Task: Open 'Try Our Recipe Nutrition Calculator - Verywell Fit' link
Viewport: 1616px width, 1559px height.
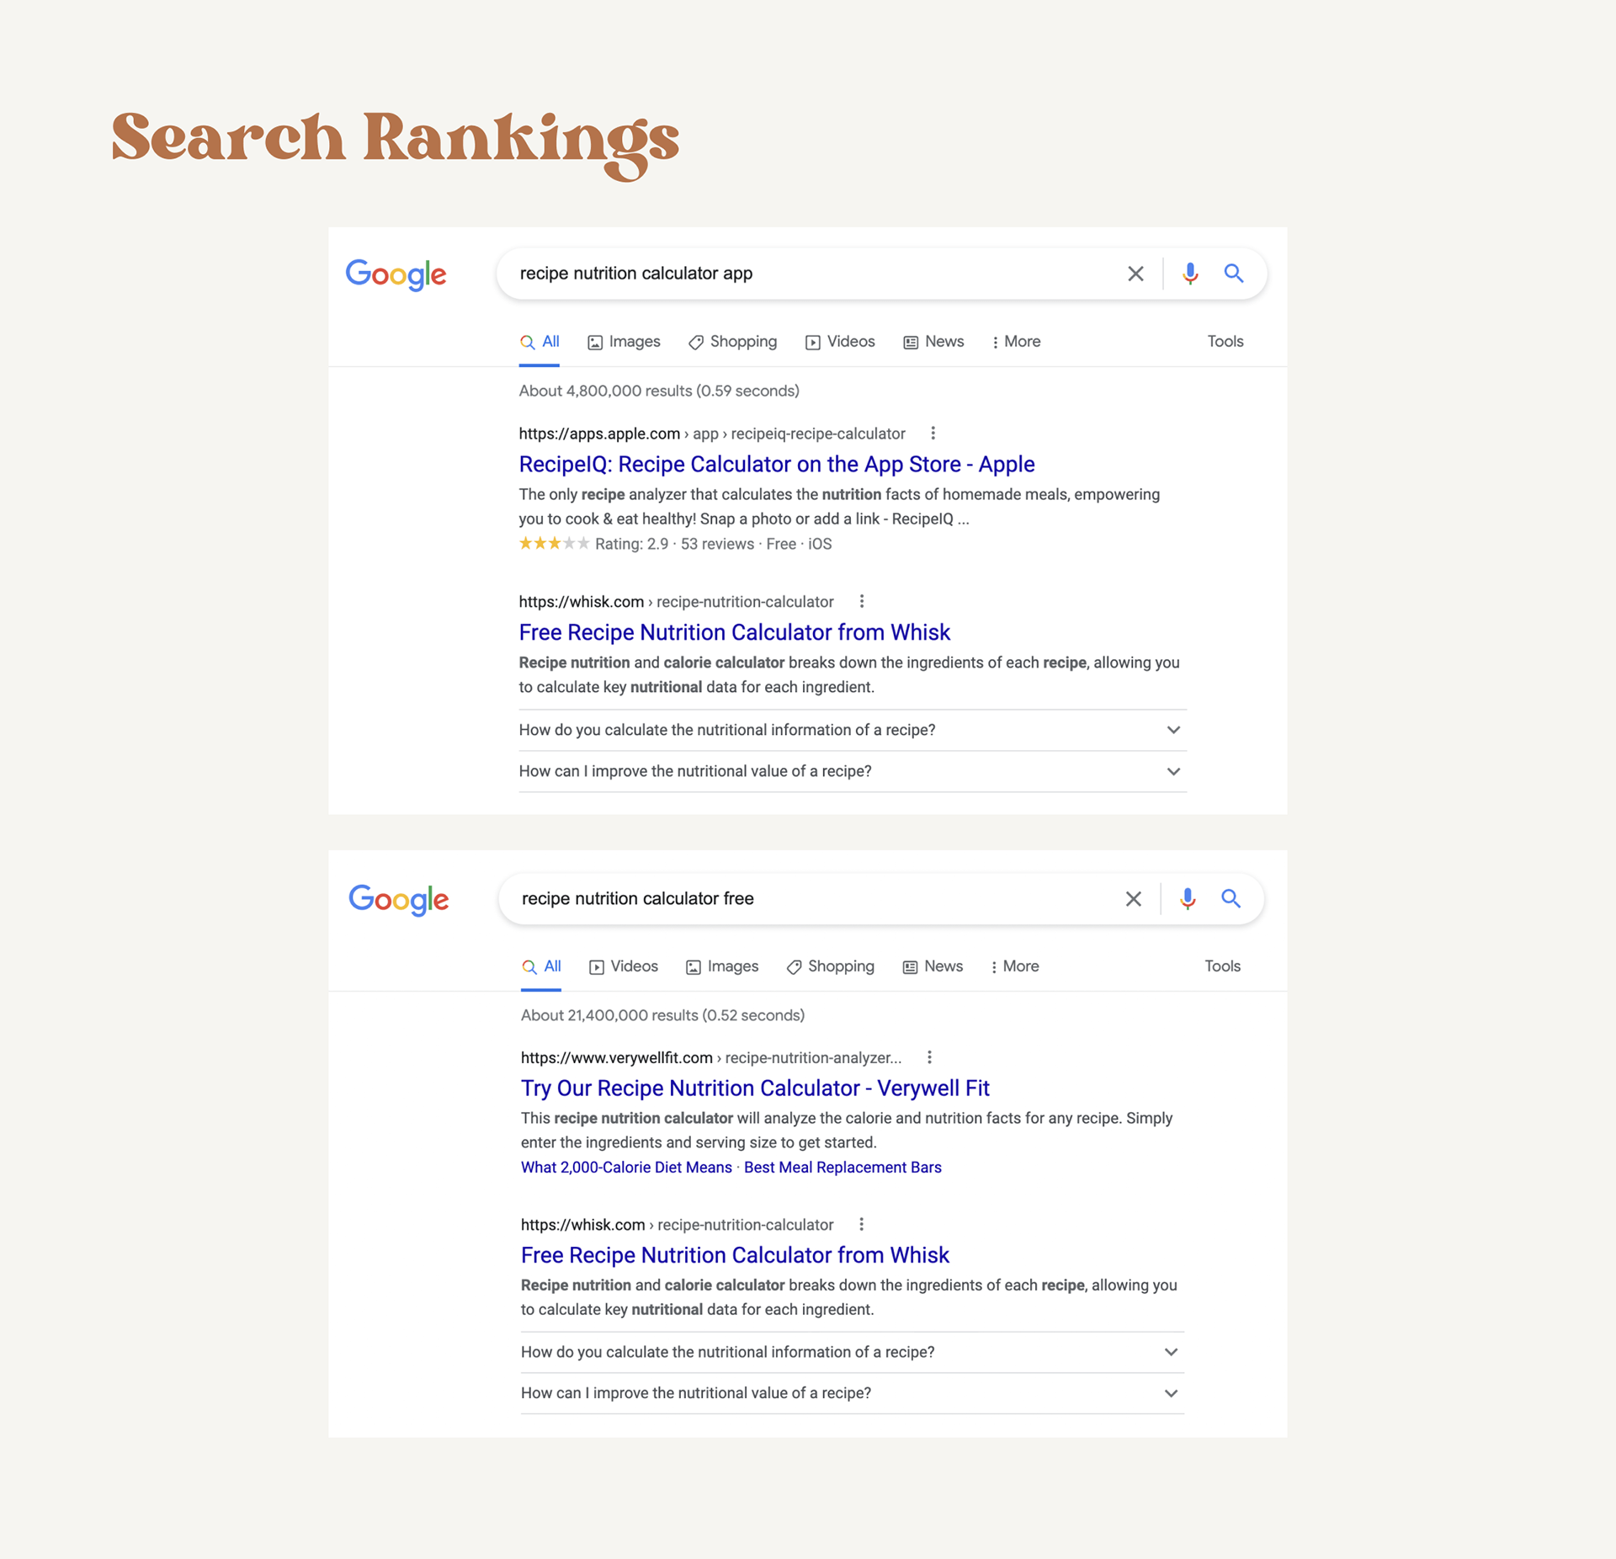Action: pyautogui.click(x=755, y=1088)
